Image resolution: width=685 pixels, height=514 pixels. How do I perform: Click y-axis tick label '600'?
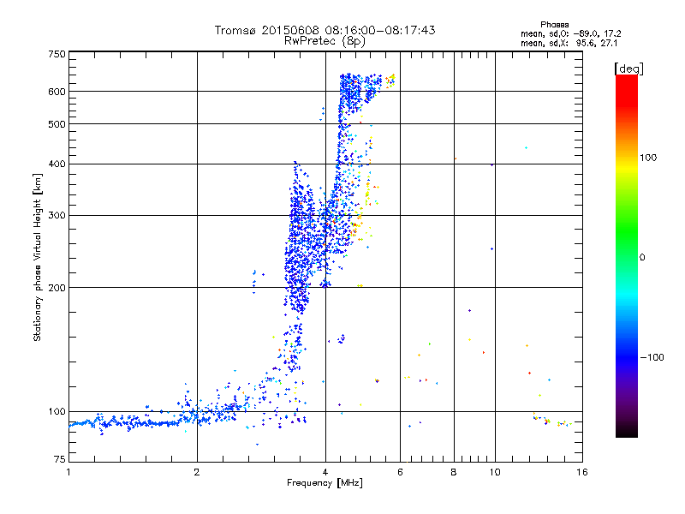pyautogui.click(x=57, y=92)
